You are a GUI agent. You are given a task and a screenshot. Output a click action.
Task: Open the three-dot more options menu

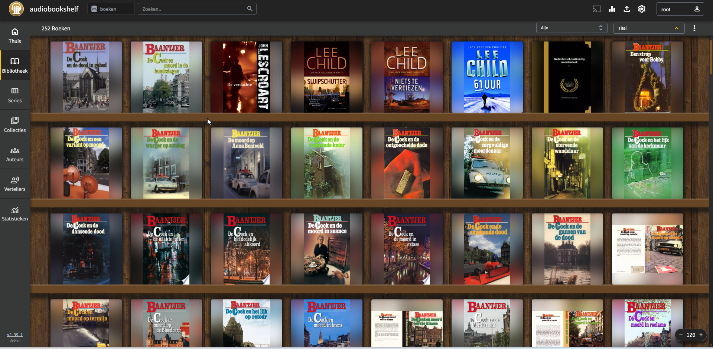694,28
